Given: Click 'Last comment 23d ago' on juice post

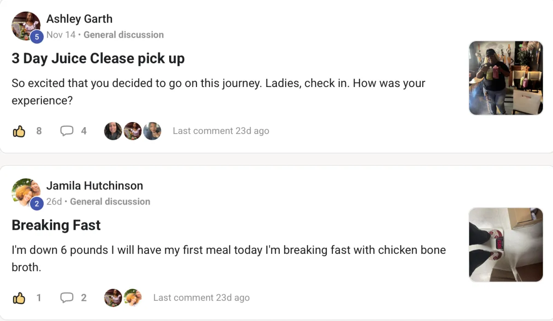Looking at the screenshot, I should click(x=221, y=131).
